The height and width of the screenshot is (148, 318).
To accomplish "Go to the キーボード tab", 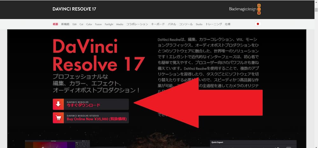I will pyautogui.click(x=158, y=24).
